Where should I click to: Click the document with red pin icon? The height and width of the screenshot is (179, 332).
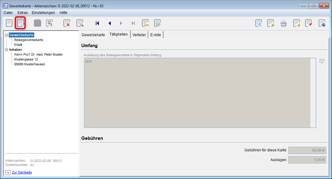coord(309,23)
